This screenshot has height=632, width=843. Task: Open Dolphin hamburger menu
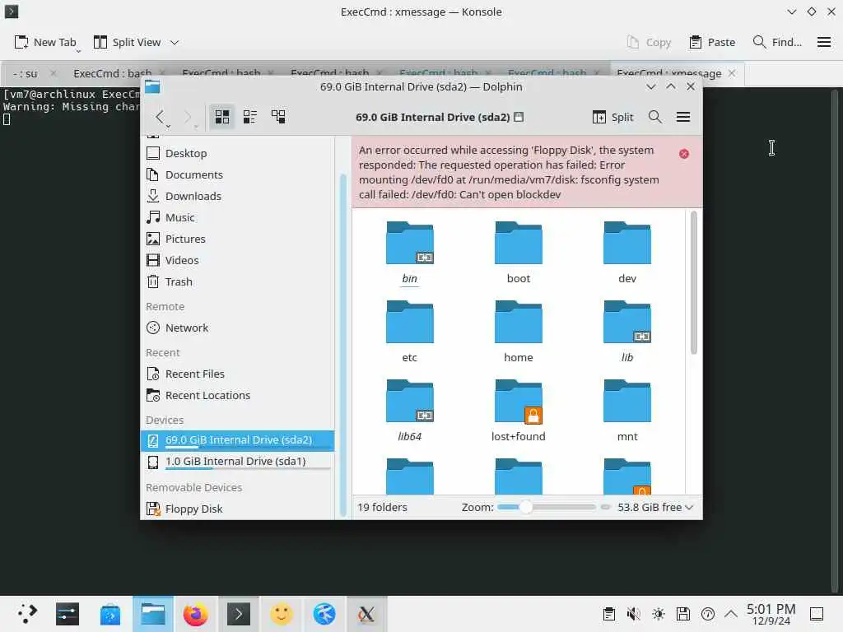pyautogui.click(x=682, y=117)
